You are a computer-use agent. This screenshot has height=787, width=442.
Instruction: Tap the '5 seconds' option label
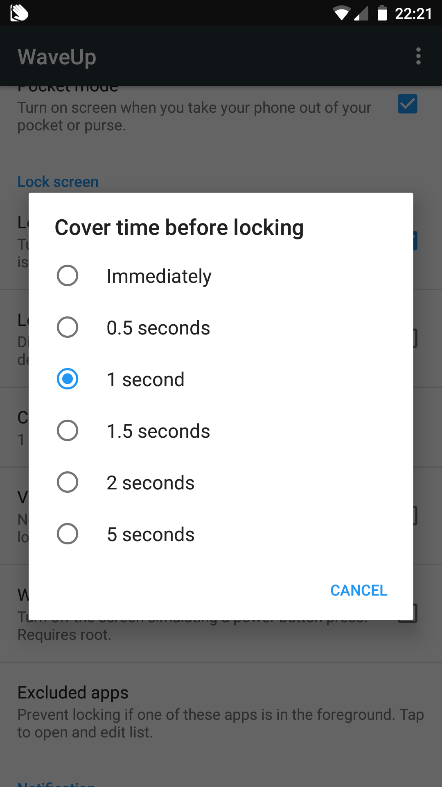151,535
